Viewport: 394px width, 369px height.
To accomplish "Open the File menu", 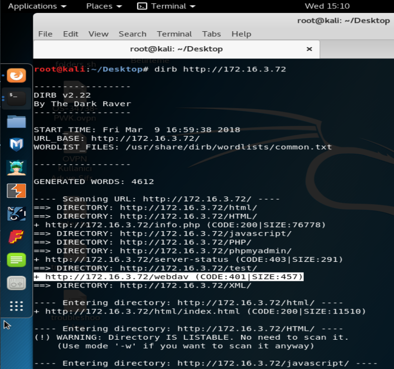I will 45,34.
